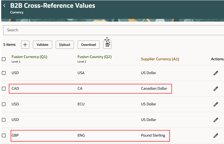Edit the CAD Canadian Dollar row
224x144 pixels.
(x=216, y=89)
